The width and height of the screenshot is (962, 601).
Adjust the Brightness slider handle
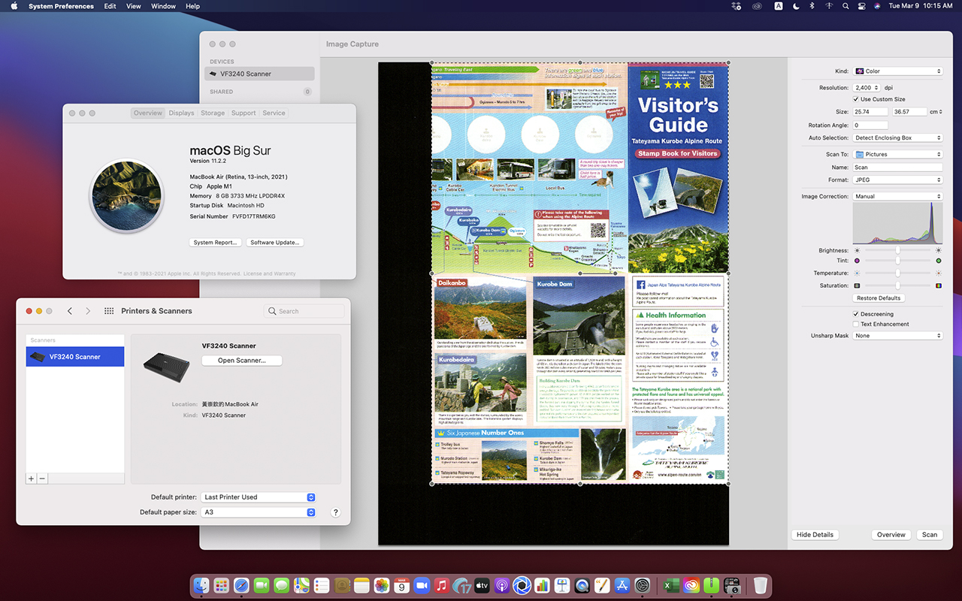tap(897, 250)
